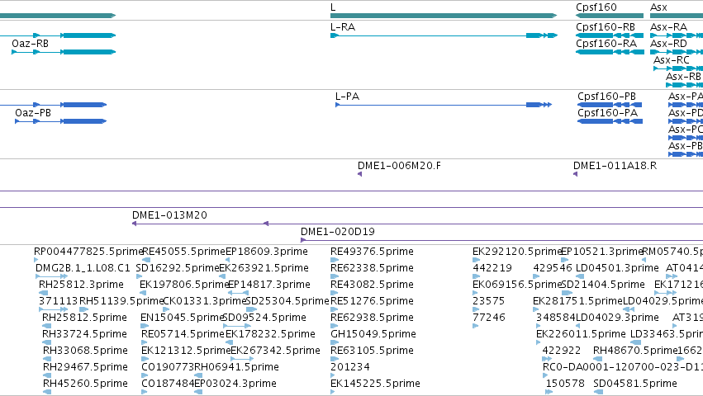Screen dimensions: 703x396
Task: Click the Asx-RD transcript label
Action: tap(668, 44)
